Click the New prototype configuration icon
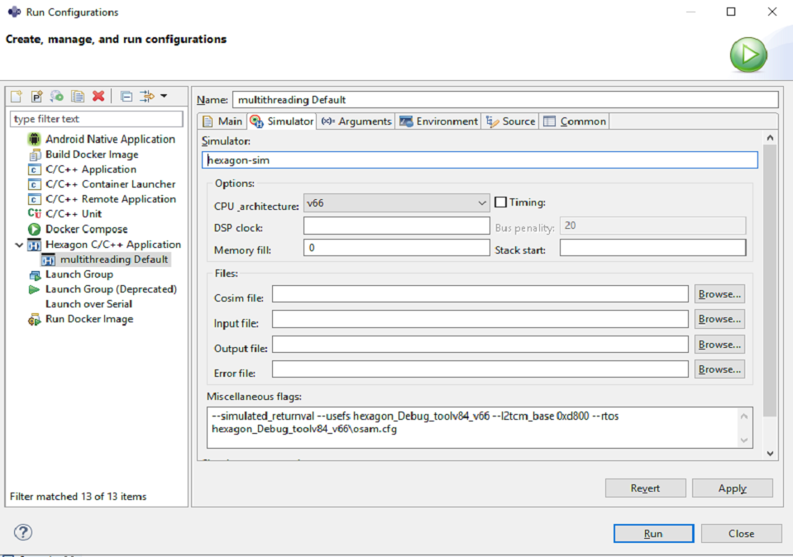 tap(36, 96)
